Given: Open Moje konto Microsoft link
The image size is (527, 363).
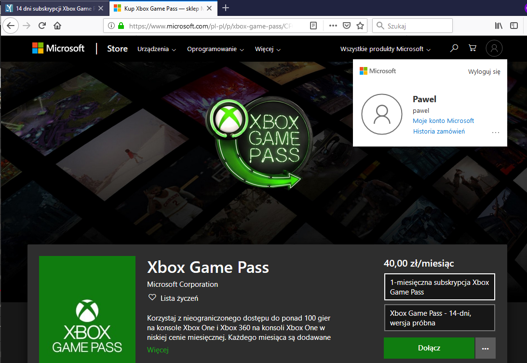Looking at the screenshot, I should 443,121.
